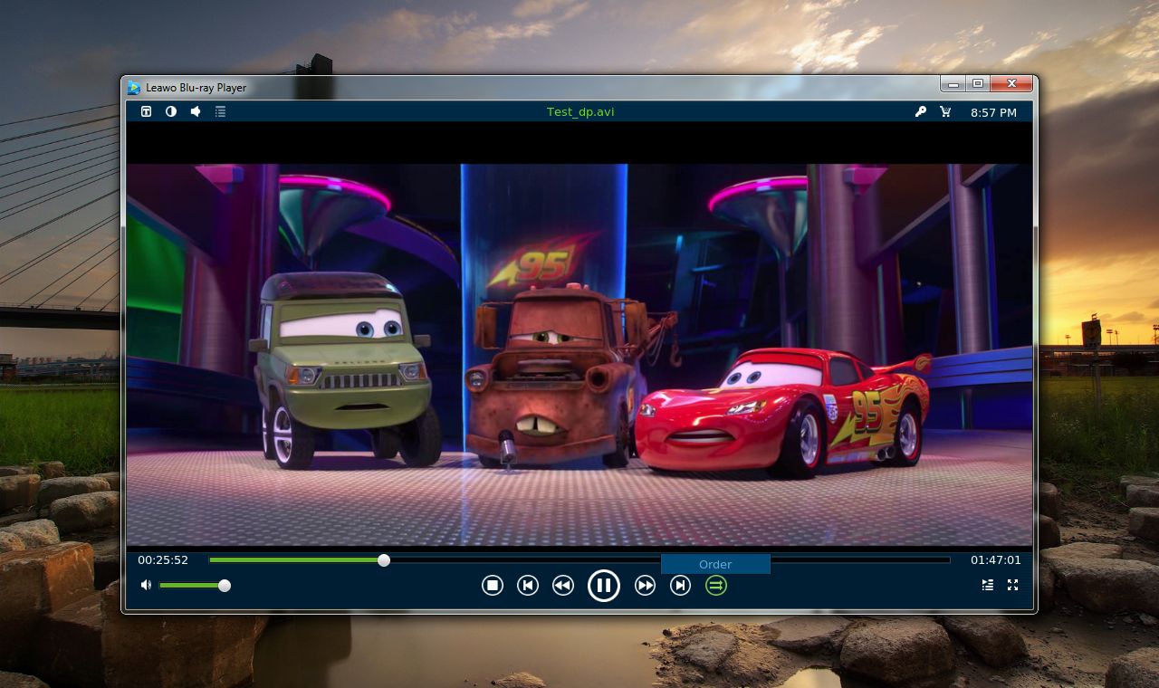
Task: Open the audio settings speaker icon in top bar
Action: (x=196, y=111)
